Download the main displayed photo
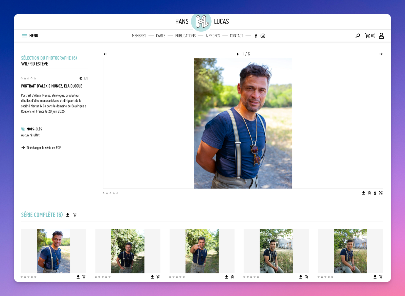 363,193
